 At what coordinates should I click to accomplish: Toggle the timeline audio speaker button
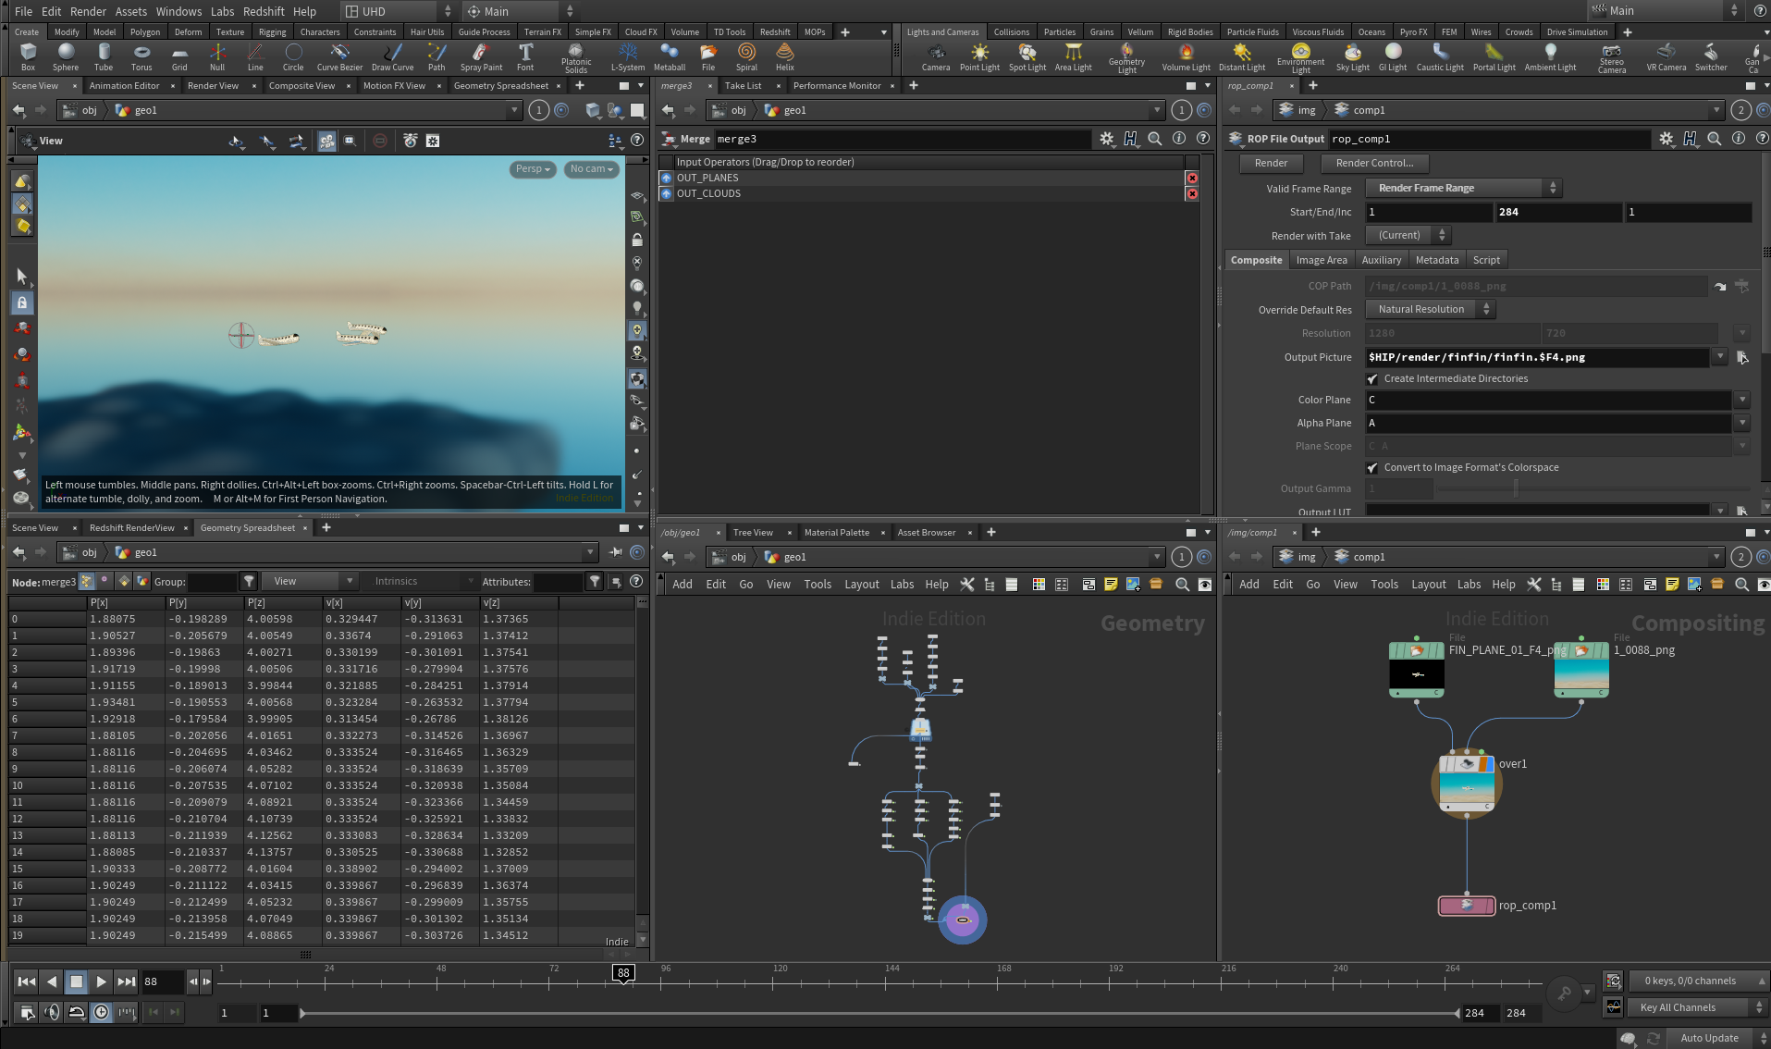(x=52, y=1012)
